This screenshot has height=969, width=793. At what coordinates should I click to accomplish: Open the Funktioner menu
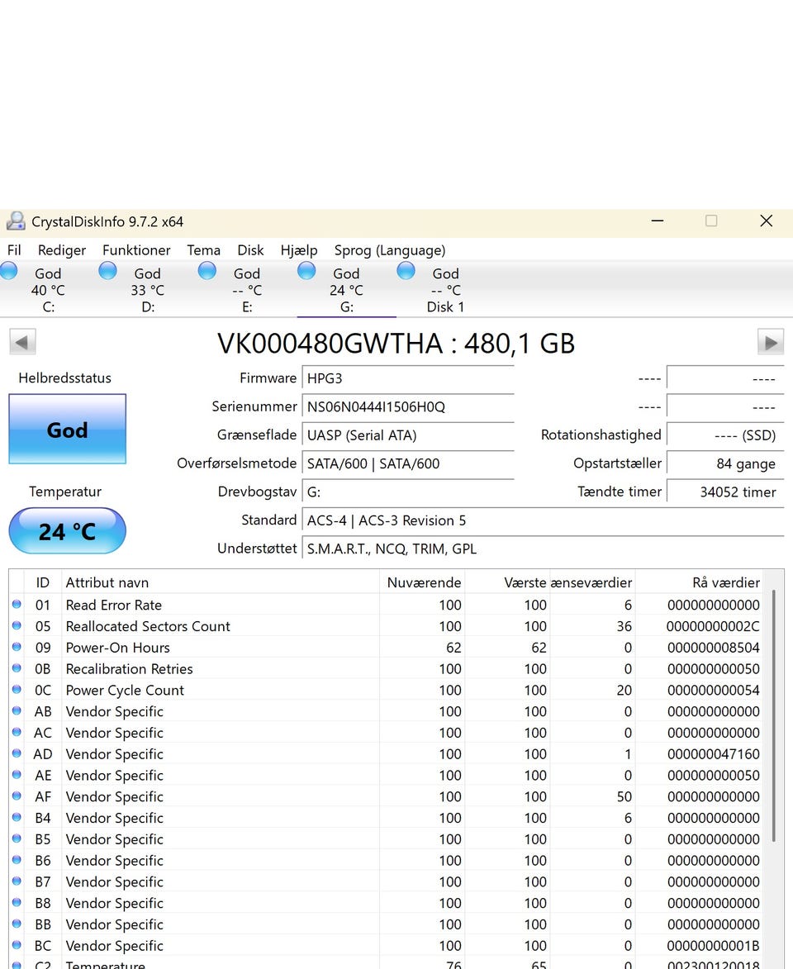136,250
